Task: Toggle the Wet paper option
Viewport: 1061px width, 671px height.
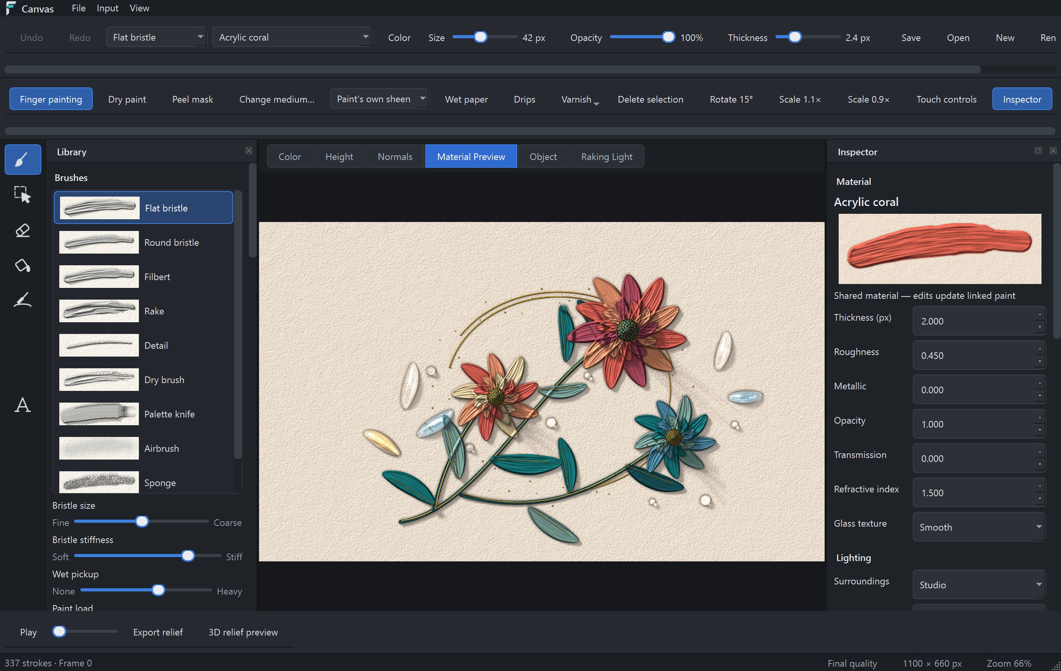Action: pos(466,99)
